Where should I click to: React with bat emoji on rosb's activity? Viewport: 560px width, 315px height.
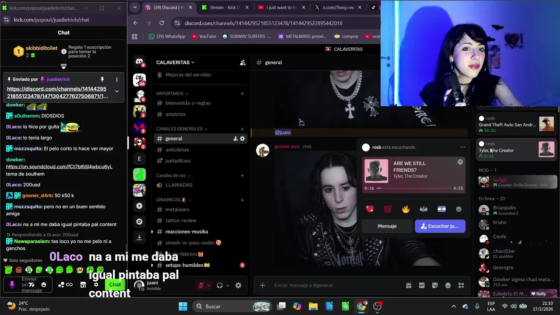[x=423, y=209]
